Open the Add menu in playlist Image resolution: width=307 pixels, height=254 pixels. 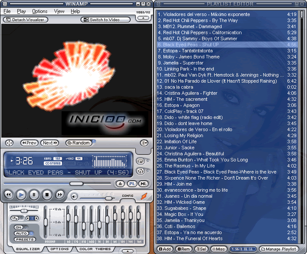tap(165, 249)
